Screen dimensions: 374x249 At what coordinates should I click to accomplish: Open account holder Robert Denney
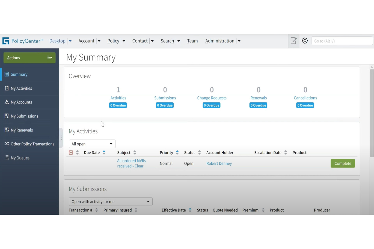pos(219,163)
